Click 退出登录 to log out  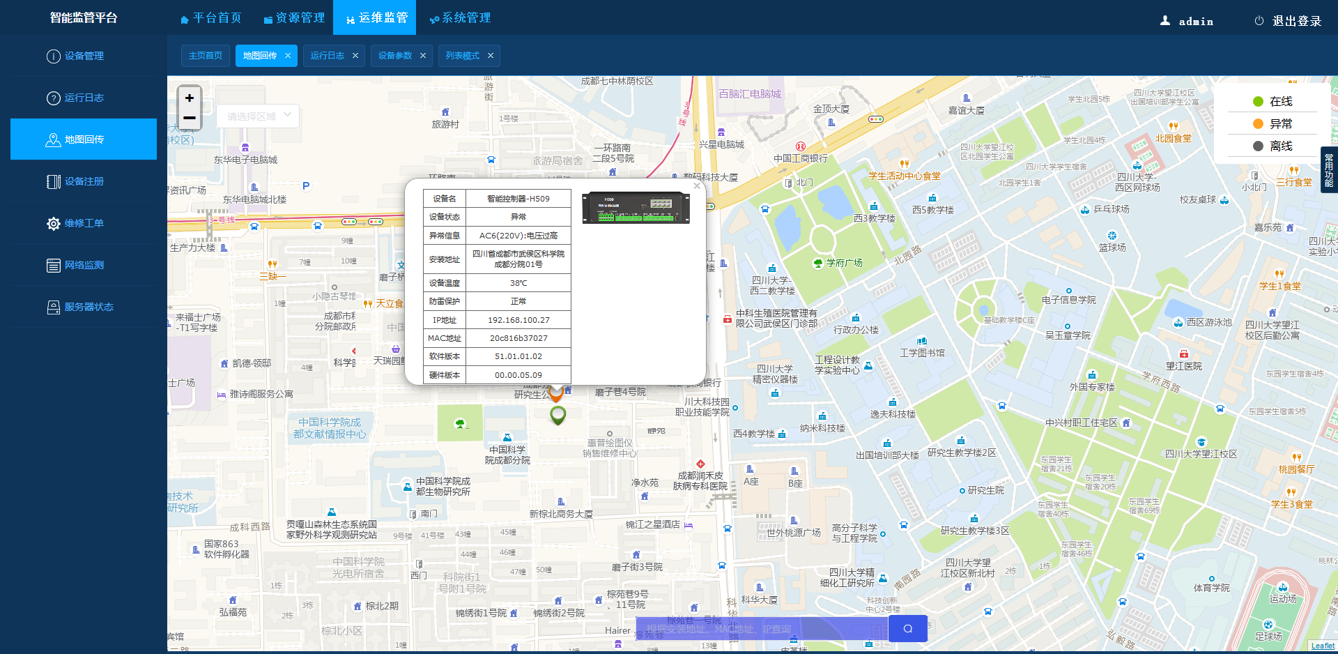[x=1288, y=21]
